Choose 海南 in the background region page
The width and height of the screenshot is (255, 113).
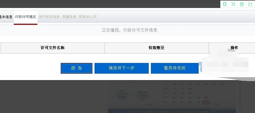tap(190, 89)
